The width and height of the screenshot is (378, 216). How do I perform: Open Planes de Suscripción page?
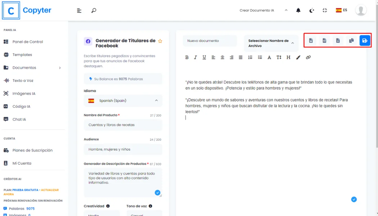32,150
